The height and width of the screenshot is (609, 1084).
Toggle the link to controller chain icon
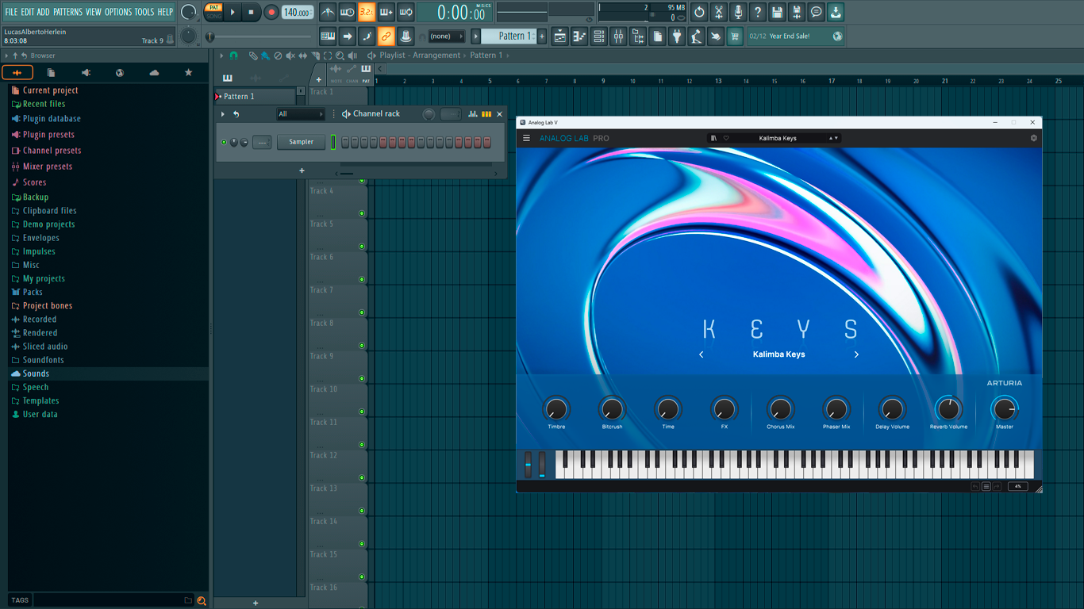point(386,36)
